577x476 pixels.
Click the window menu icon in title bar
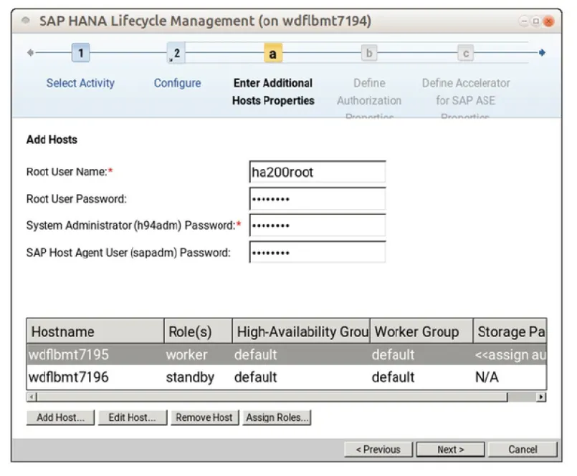[x=26, y=20]
